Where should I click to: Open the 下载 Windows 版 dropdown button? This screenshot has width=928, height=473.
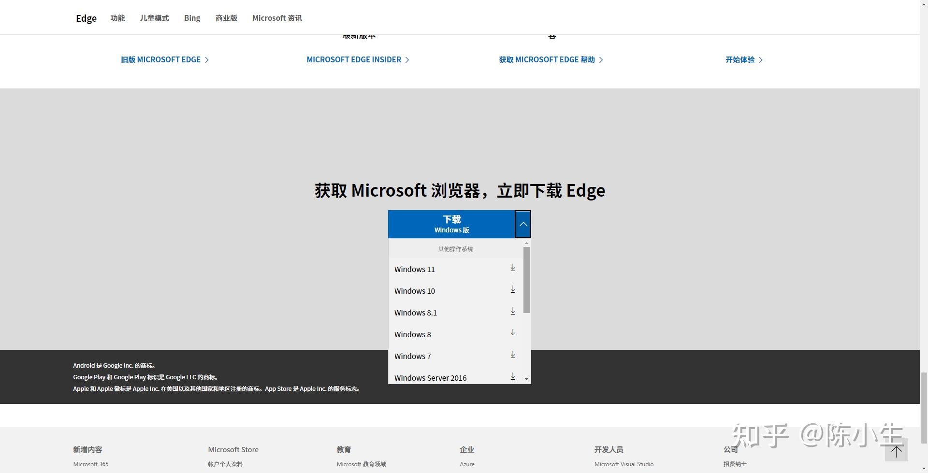point(452,224)
